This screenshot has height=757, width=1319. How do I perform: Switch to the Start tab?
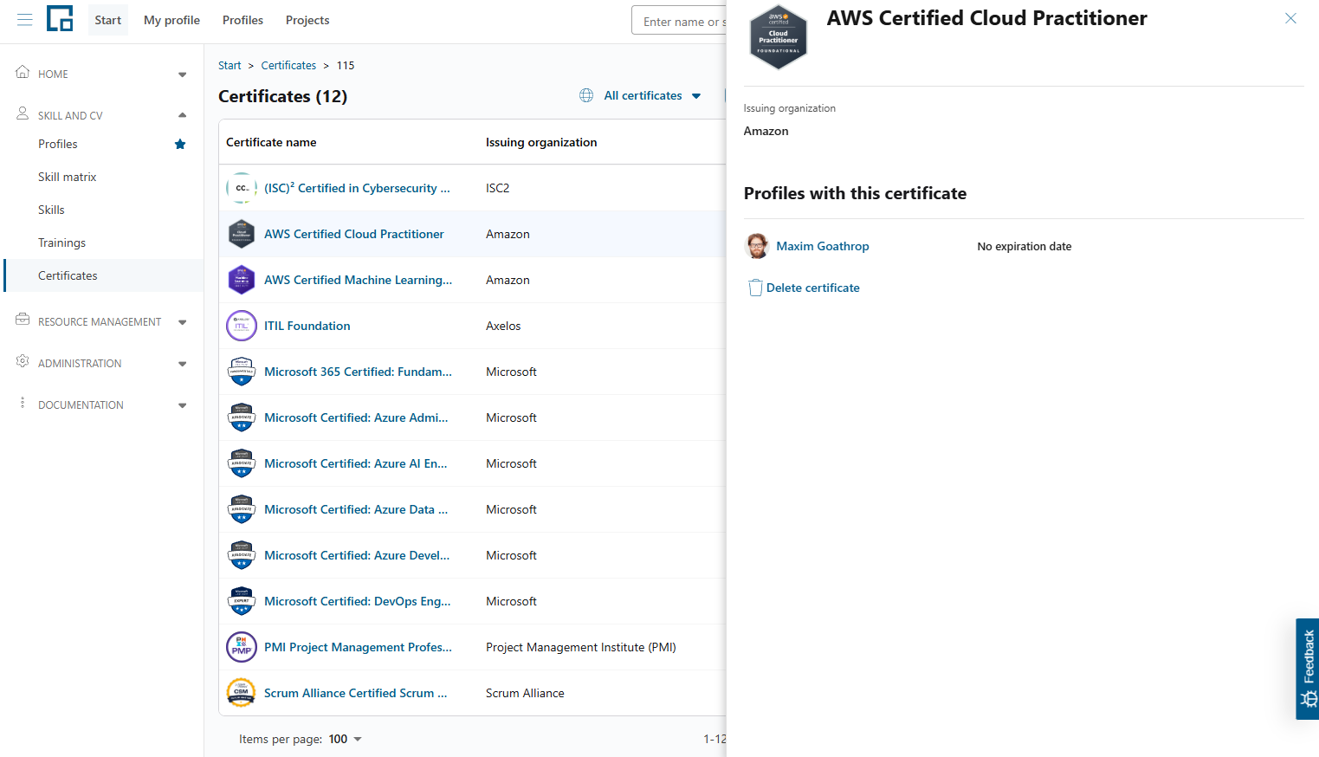coord(108,20)
